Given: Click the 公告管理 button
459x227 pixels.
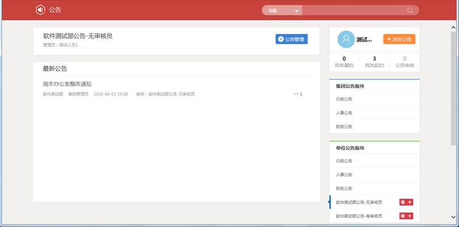Looking at the screenshot, I should [291, 39].
